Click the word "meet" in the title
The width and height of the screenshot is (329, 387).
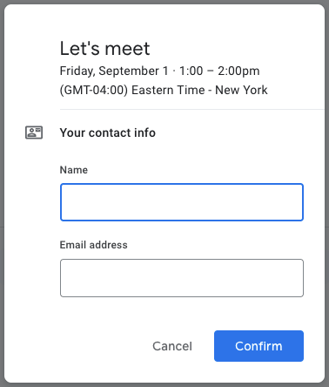pyautogui.click(x=127, y=49)
